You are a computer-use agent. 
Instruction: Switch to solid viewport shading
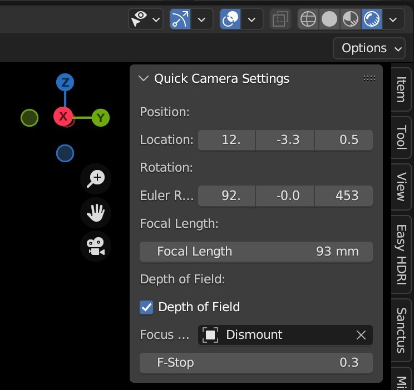pos(329,19)
